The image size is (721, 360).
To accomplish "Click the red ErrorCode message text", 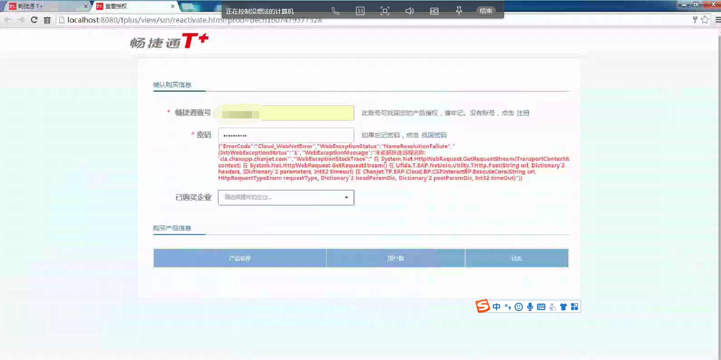I will pos(394,162).
